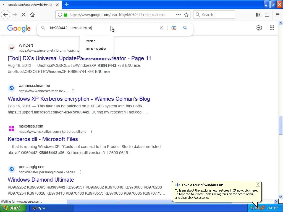Close the google.com search tab
This screenshot has width=283, height=212.
coord(57,5)
